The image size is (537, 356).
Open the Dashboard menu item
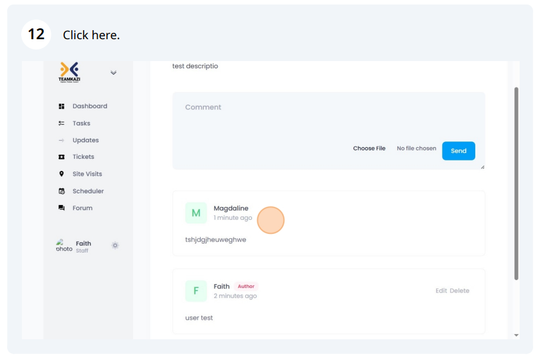click(x=89, y=107)
